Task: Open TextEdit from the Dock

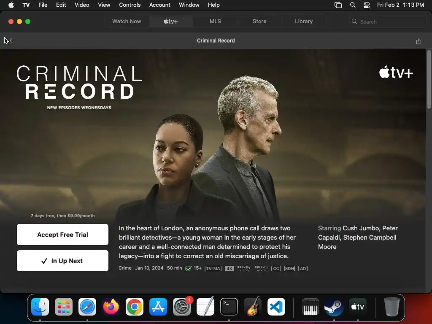Action: click(205, 307)
